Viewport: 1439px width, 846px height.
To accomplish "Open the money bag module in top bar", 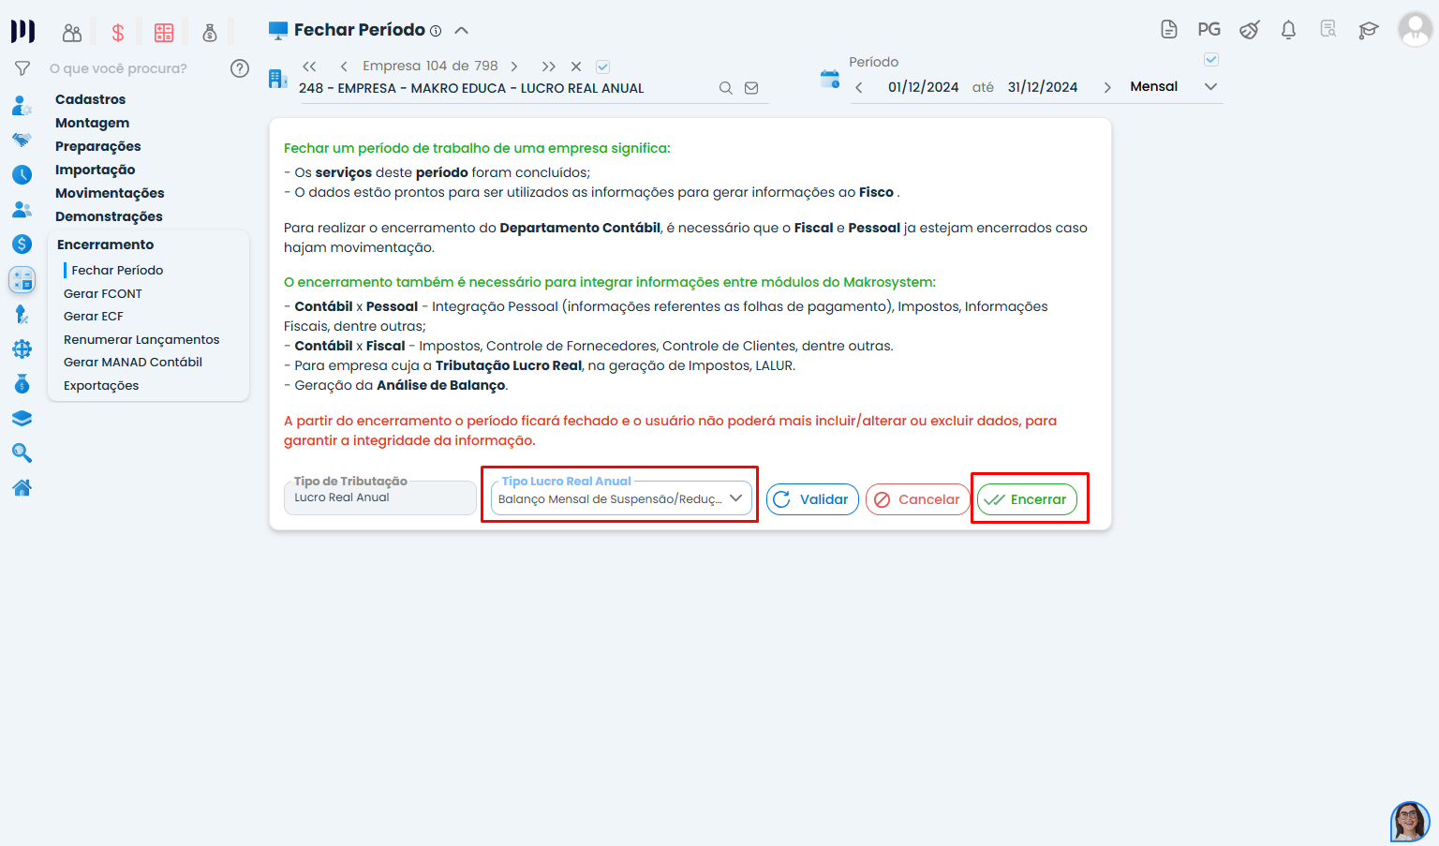I will pyautogui.click(x=210, y=33).
